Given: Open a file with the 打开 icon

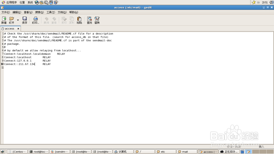Looking at the screenshot, I should coord(12,20).
